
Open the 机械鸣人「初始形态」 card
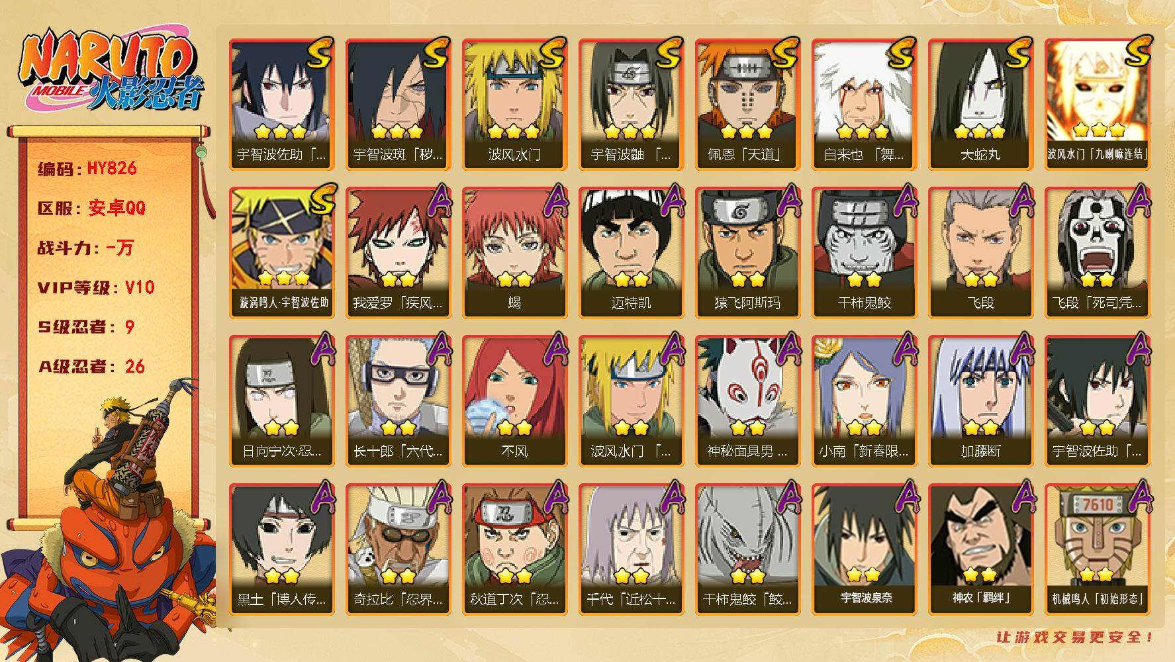pyautogui.click(x=1097, y=549)
